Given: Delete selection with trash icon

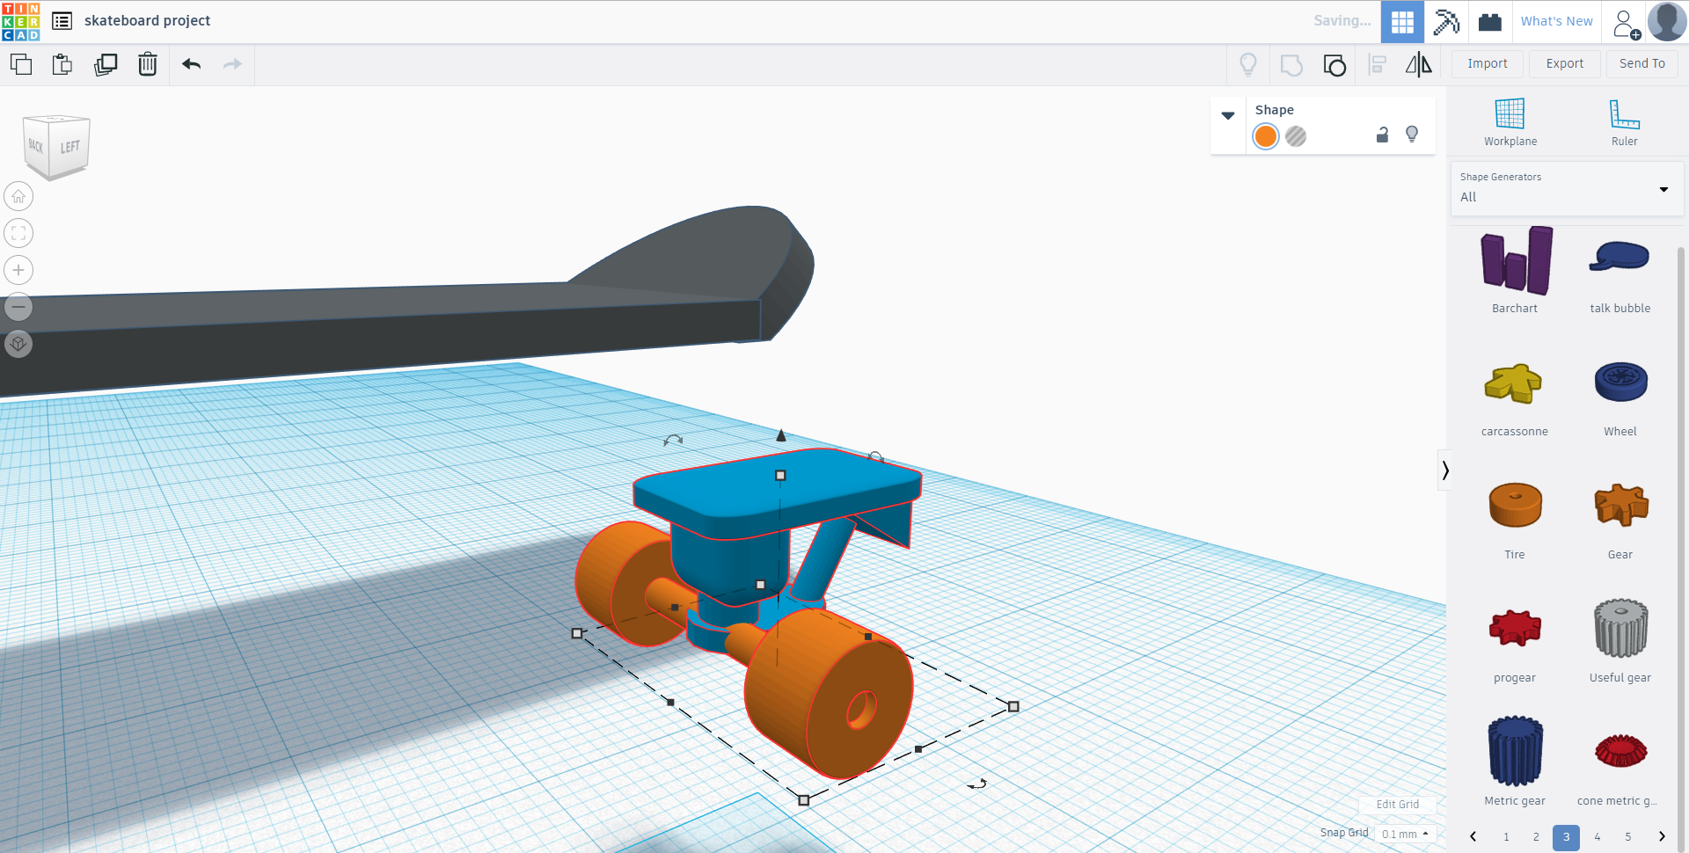Looking at the screenshot, I should 148,64.
